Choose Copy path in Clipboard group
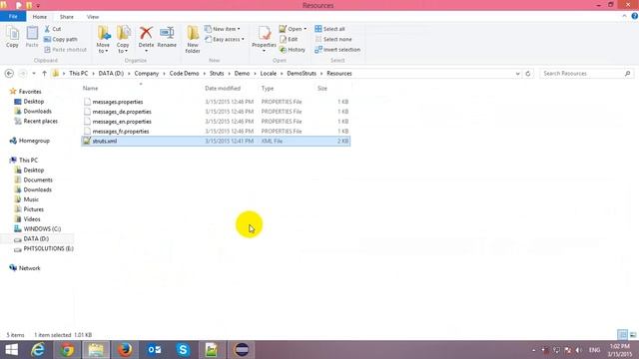This screenshot has width=639, height=359. [60, 39]
